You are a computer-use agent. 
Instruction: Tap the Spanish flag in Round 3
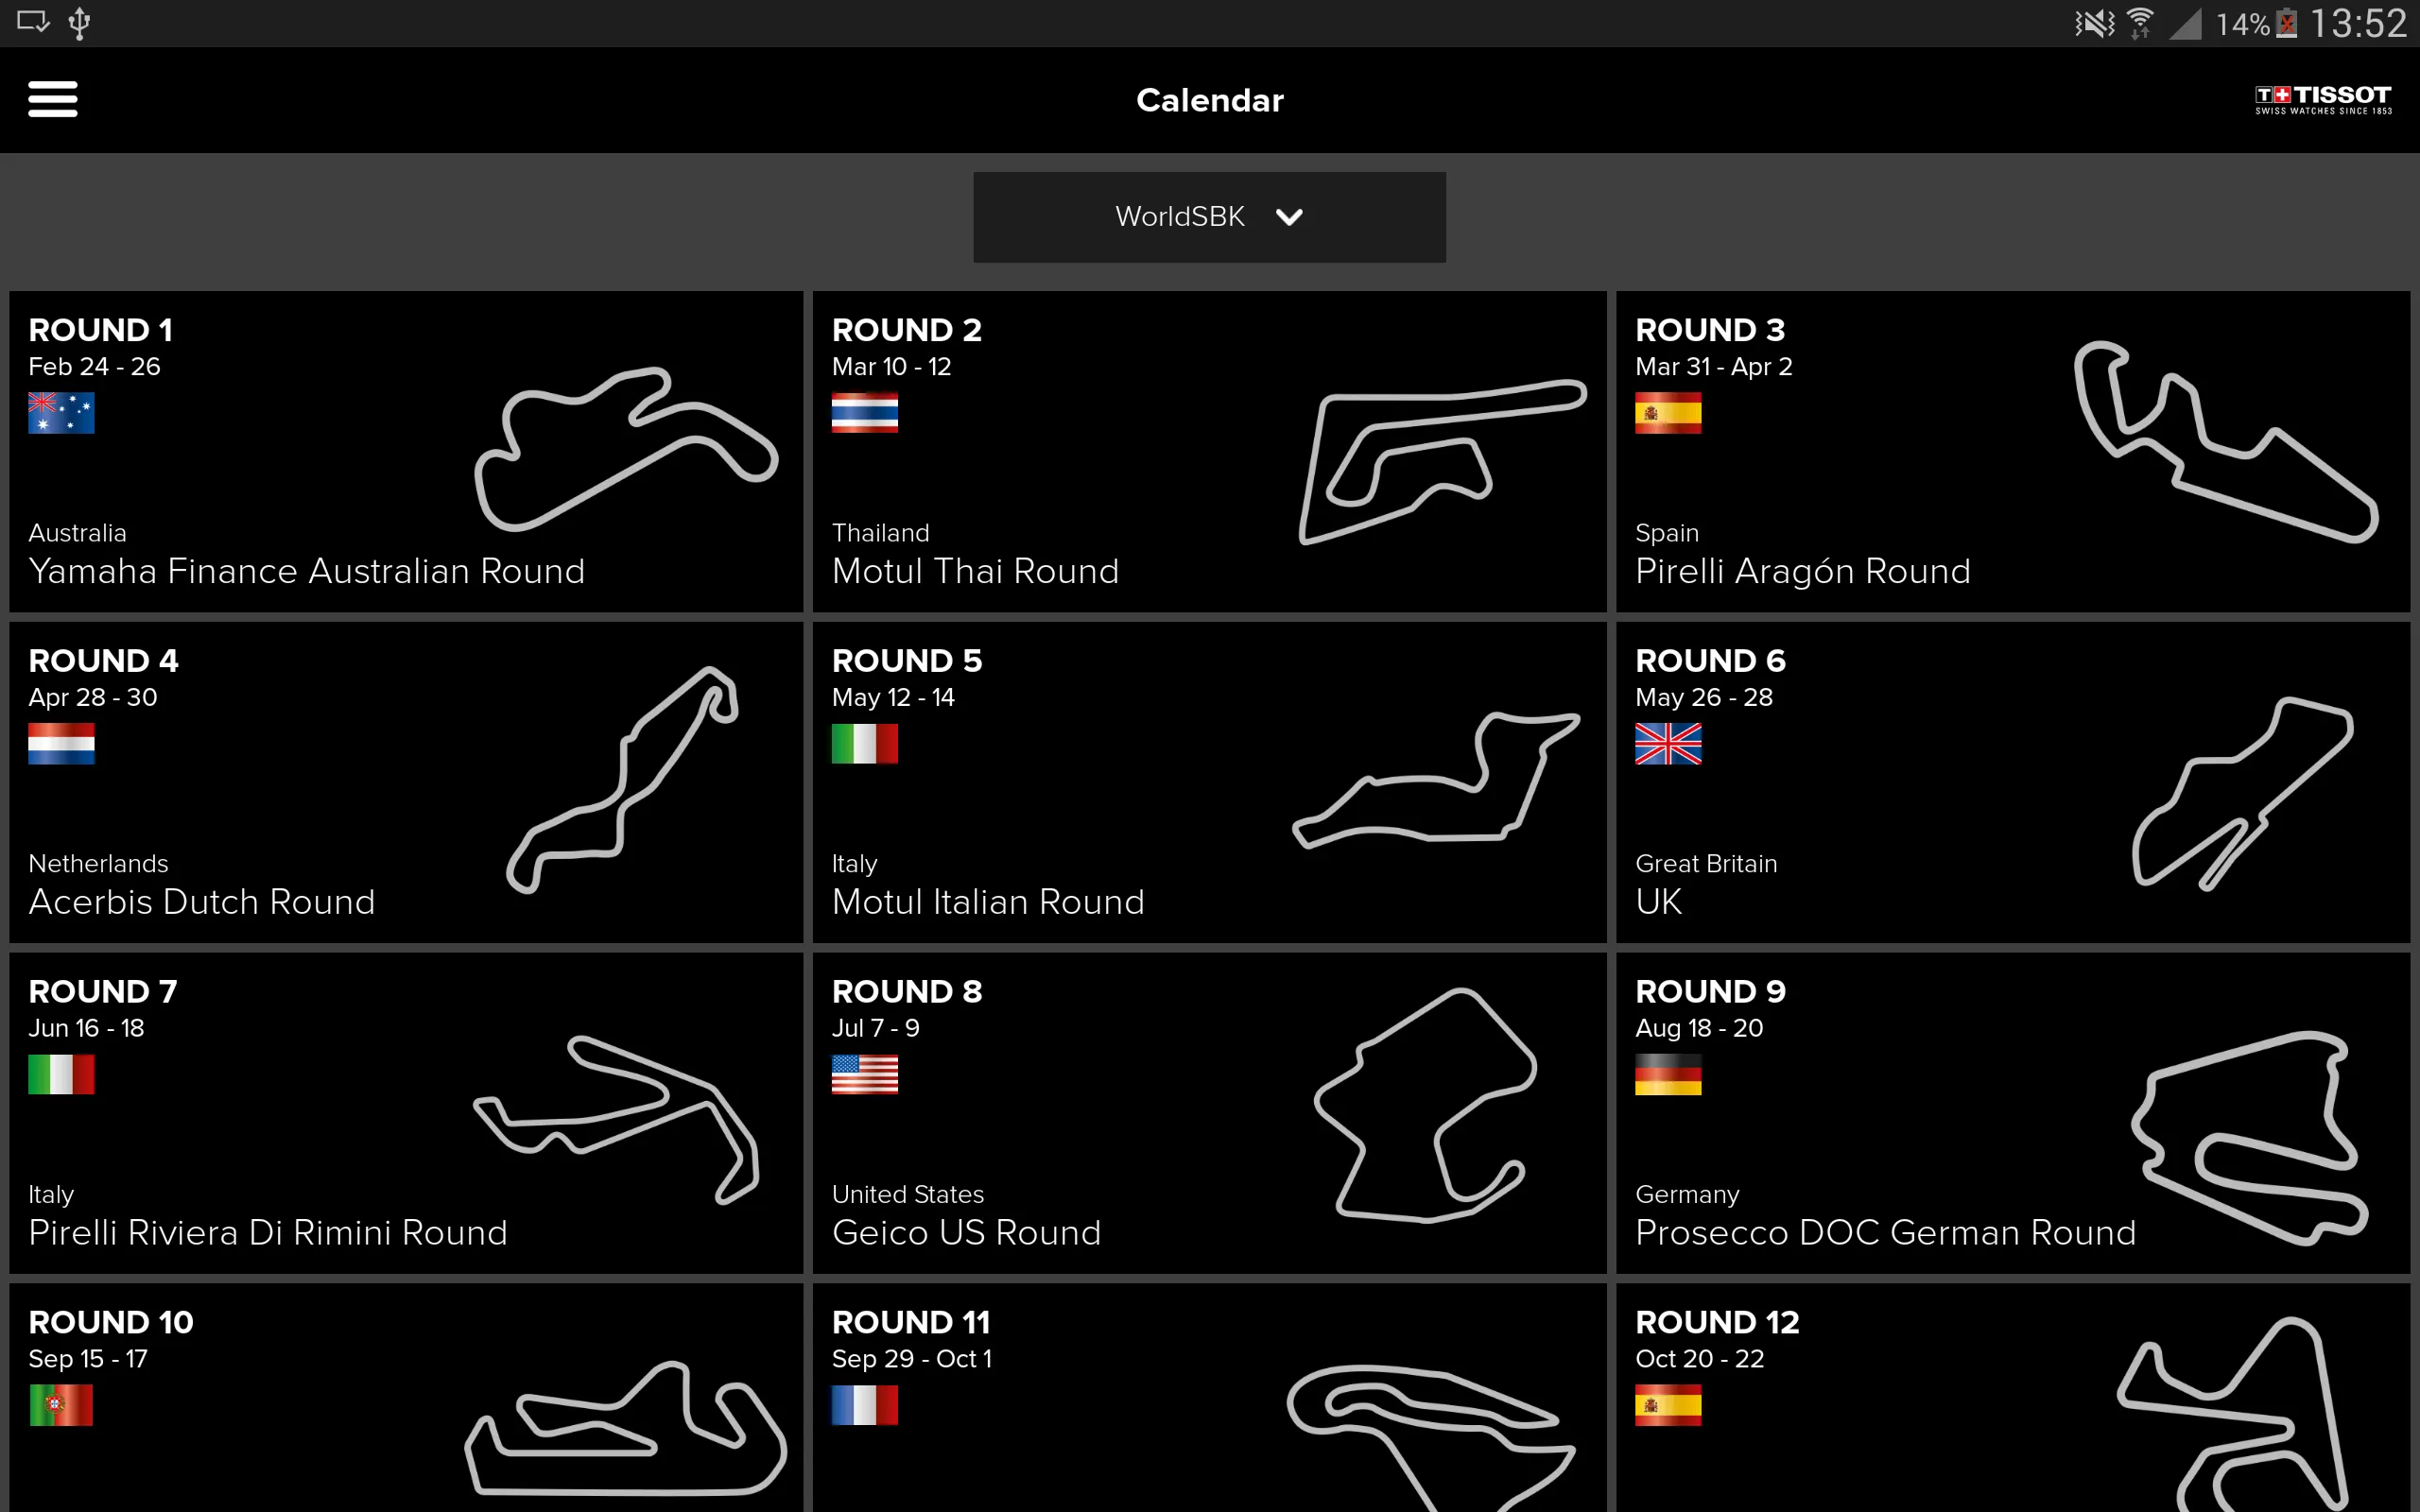coord(1668,413)
